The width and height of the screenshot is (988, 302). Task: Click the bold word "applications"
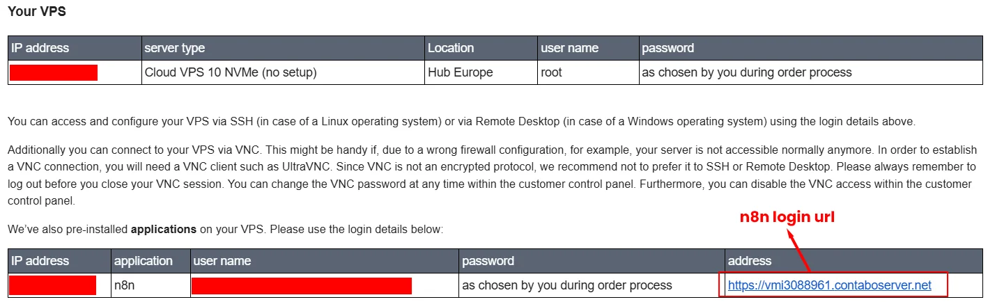tap(163, 229)
